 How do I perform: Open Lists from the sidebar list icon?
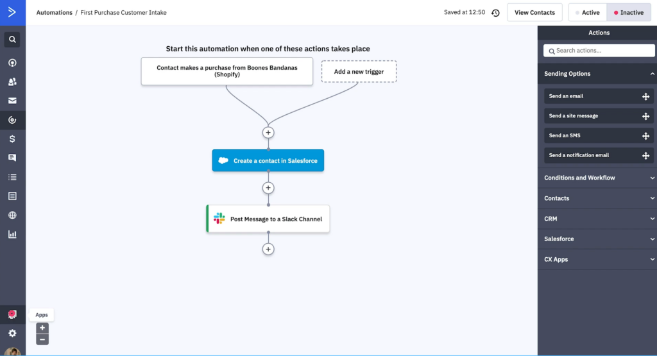pos(12,177)
